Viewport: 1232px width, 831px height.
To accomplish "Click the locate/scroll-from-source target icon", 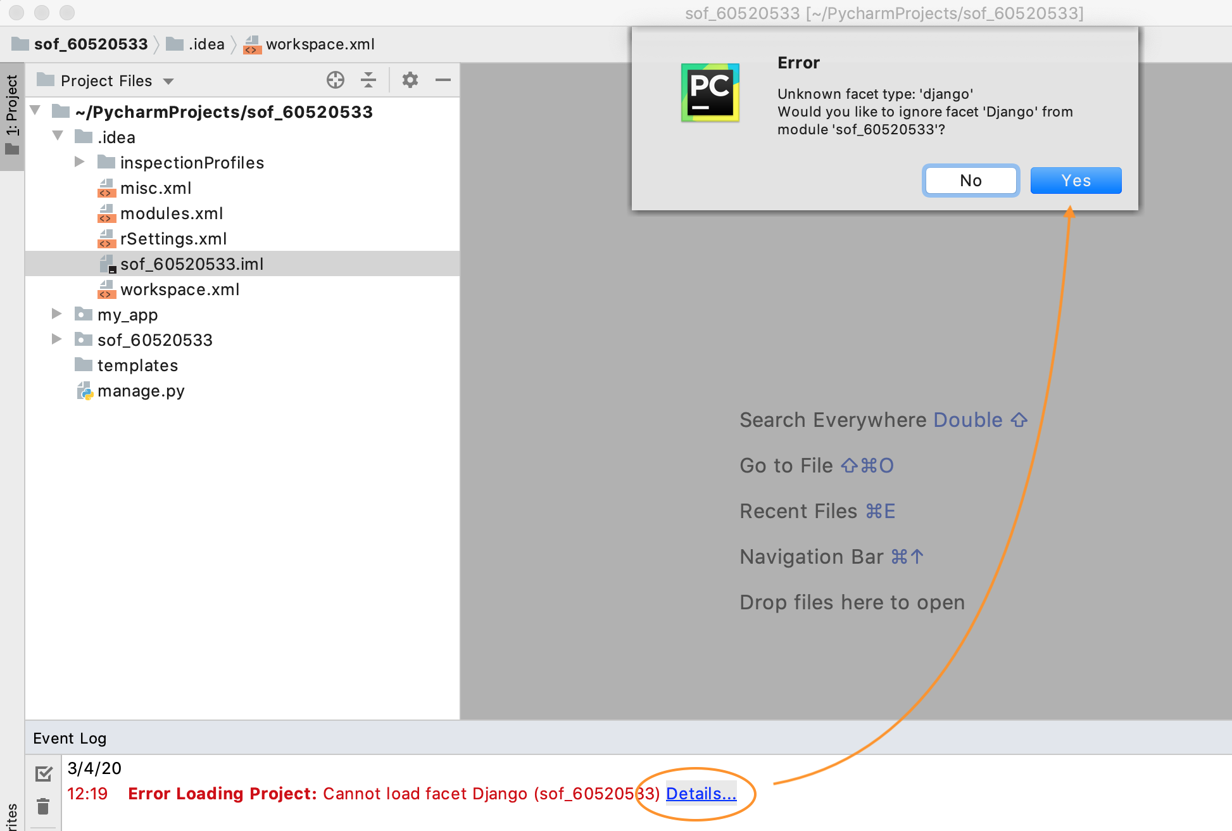I will [x=336, y=80].
